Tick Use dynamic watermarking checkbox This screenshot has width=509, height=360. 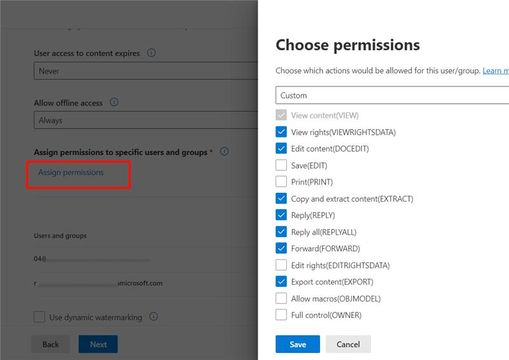[39, 317]
